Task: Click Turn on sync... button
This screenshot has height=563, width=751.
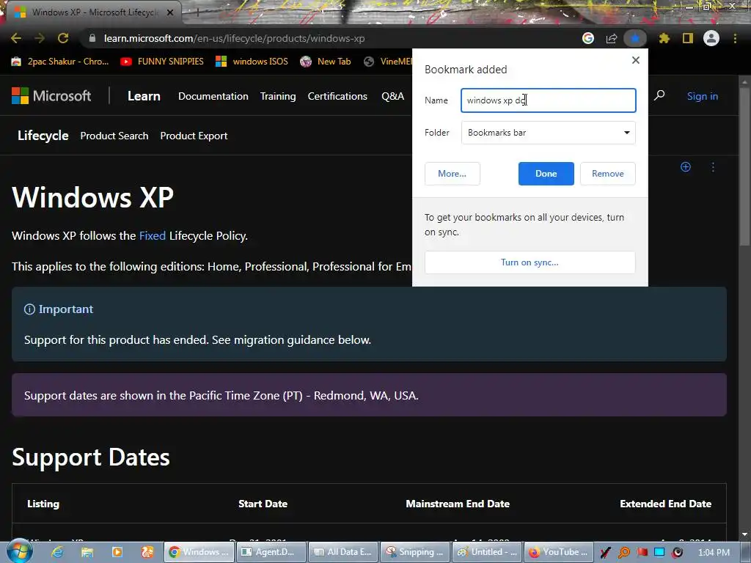Action: (x=530, y=262)
